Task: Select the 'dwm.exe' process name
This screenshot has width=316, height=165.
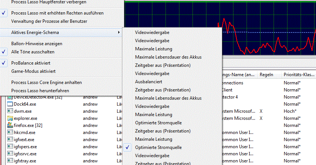Action: click(23, 111)
